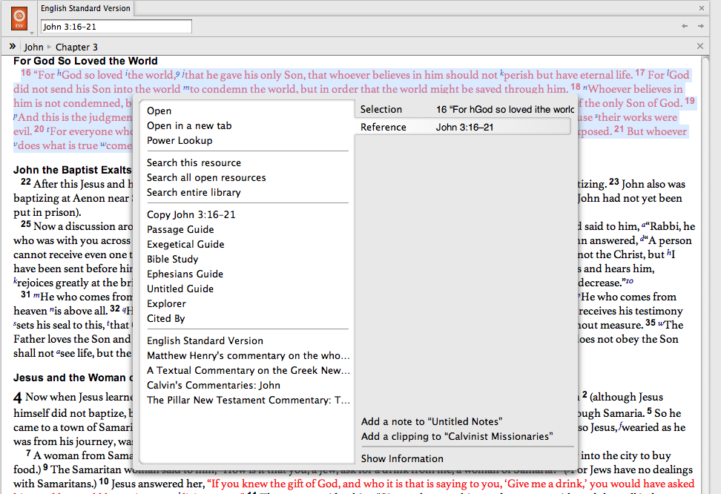This screenshot has height=494, width=721.
Task: Click the vertical scrollbar of Bible text
Action: [x=705, y=274]
